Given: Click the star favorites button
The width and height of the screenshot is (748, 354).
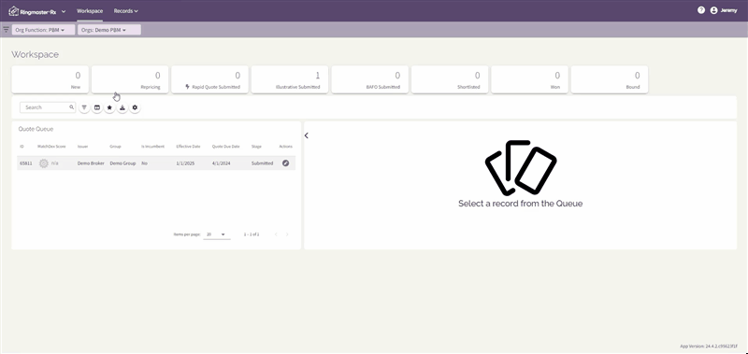Looking at the screenshot, I should click(x=109, y=107).
